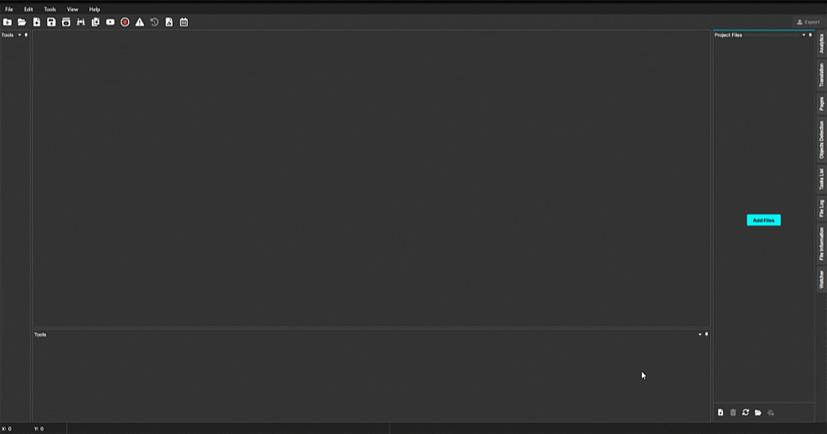Viewport: 827px width, 434px height.
Task: Click the save floppy disk toolbar icon
Action: click(51, 22)
